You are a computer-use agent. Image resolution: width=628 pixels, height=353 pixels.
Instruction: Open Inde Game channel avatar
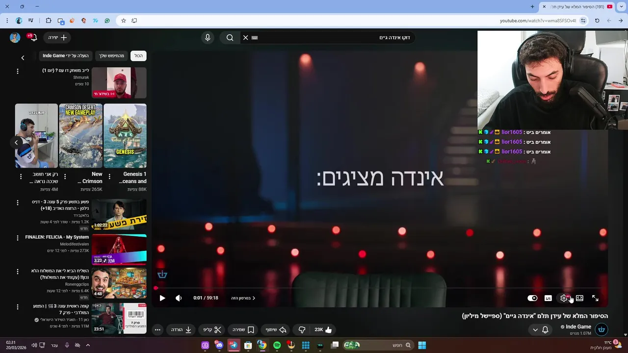[x=602, y=329]
